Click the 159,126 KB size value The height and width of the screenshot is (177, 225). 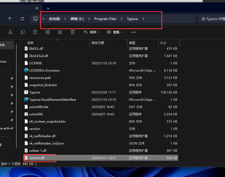coord(169,92)
